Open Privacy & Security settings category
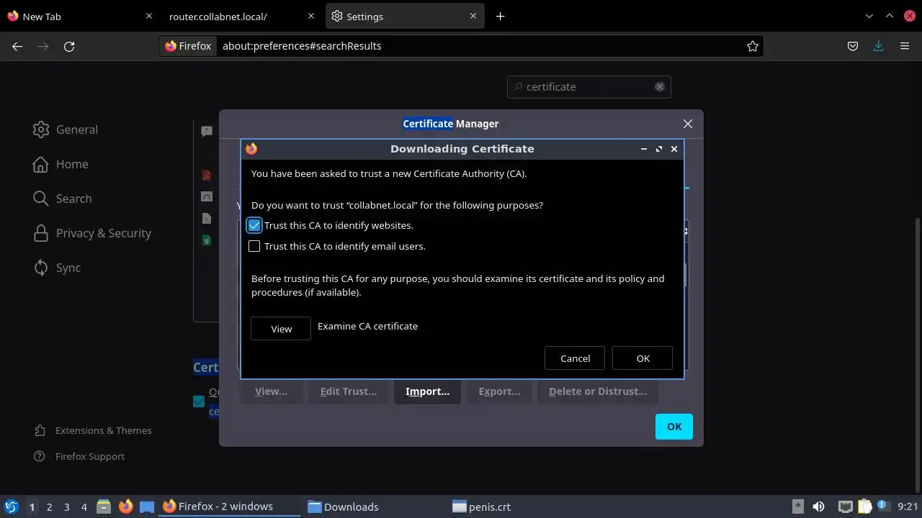Image resolution: width=922 pixels, height=518 pixels. (x=92, y=233)
